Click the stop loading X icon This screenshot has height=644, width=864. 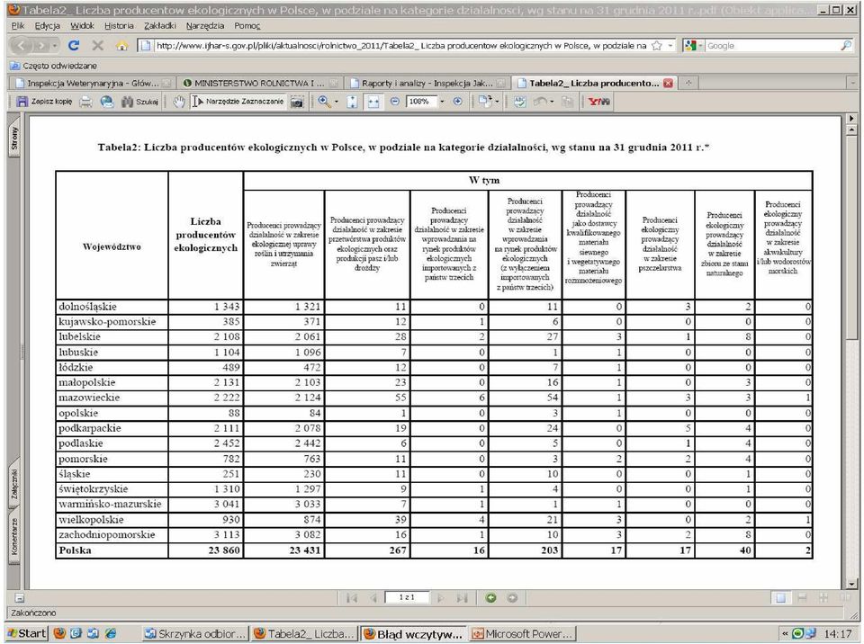97,46
